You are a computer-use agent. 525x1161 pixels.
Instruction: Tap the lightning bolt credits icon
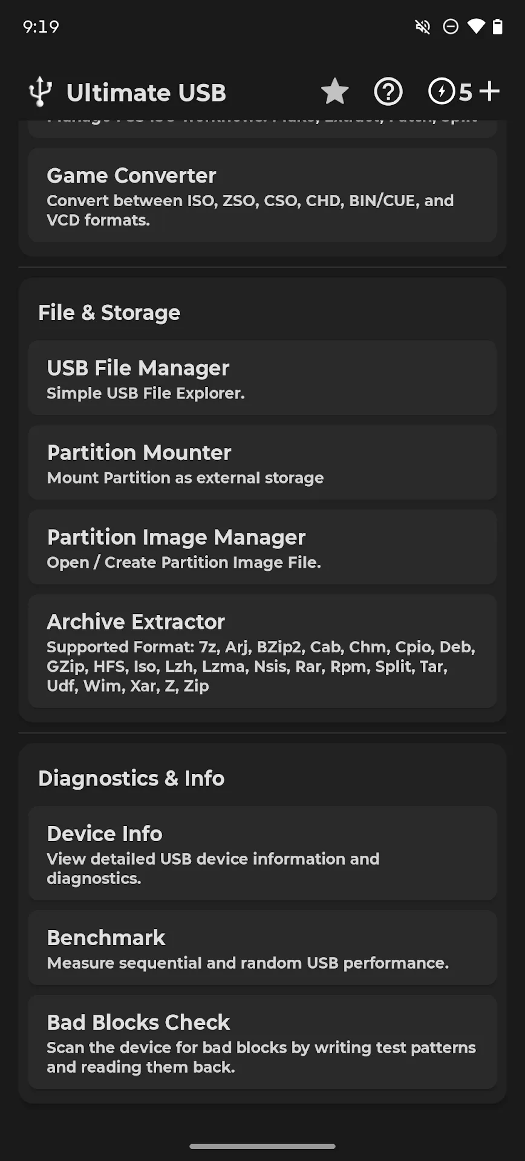click(442, 92)
